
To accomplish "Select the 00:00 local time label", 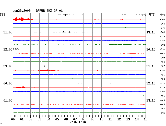I will tap(8, 83).
